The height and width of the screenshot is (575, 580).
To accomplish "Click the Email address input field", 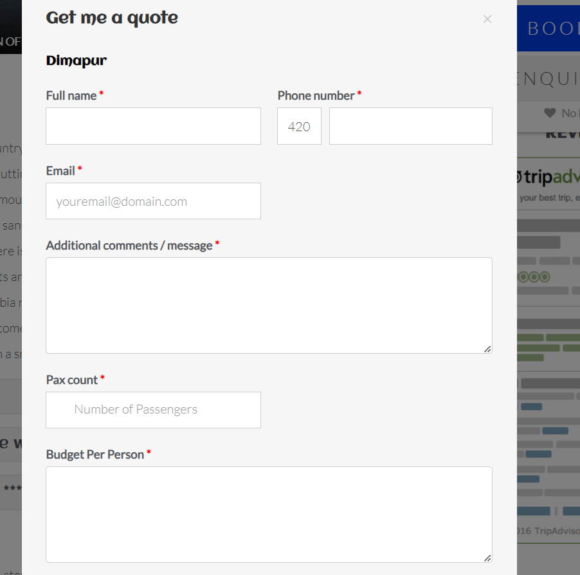I will tap(153, 201).
